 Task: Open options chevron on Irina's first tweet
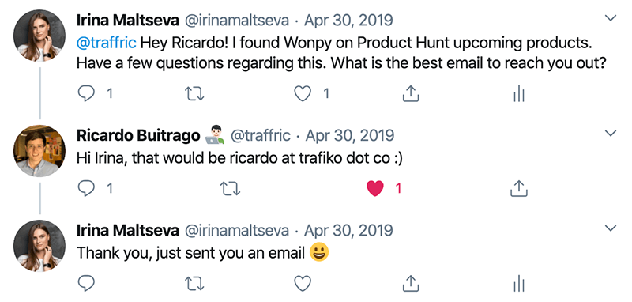coord(611,18)
